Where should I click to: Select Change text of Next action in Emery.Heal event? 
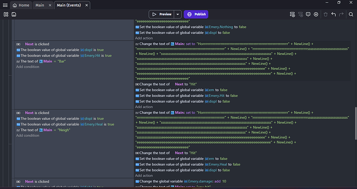click(x=166, y=153)
